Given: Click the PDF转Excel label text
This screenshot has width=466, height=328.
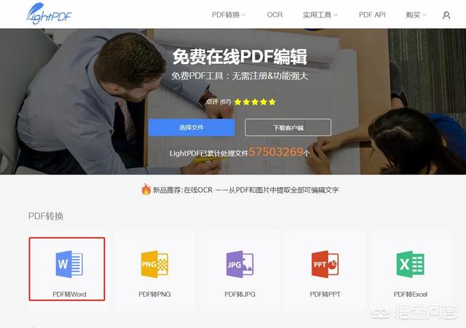Looking at the screenshot, I should (x=411, y=294).
